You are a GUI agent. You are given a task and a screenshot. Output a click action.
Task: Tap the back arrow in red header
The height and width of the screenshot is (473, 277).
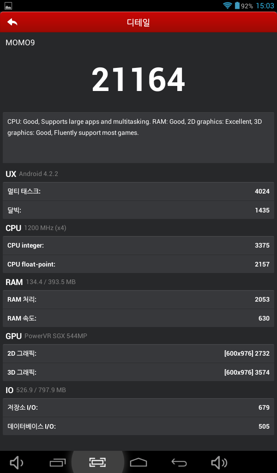pyautogui.click(x=12, y=22)
